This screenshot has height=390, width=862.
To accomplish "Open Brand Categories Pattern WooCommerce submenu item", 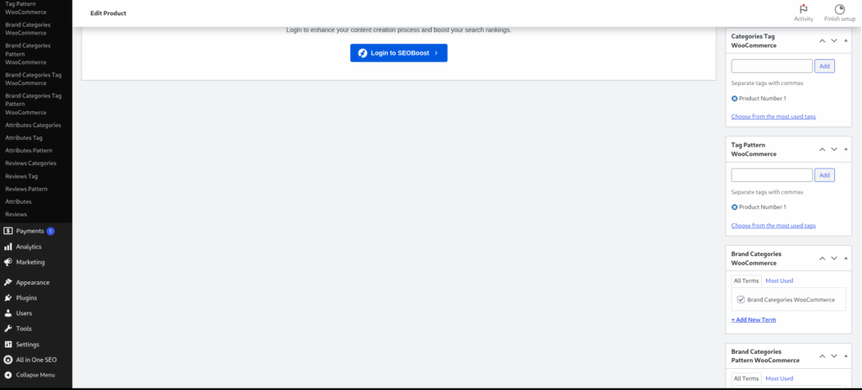I will coord(28,54).
